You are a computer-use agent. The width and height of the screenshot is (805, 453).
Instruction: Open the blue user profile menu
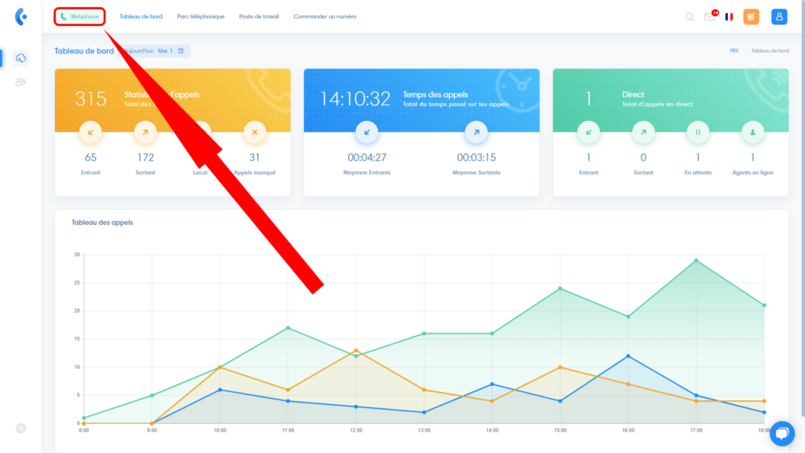779,17
